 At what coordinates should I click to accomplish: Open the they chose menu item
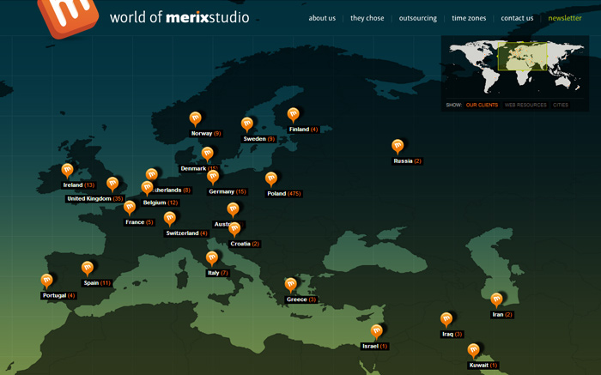click(x=367, y=18)
